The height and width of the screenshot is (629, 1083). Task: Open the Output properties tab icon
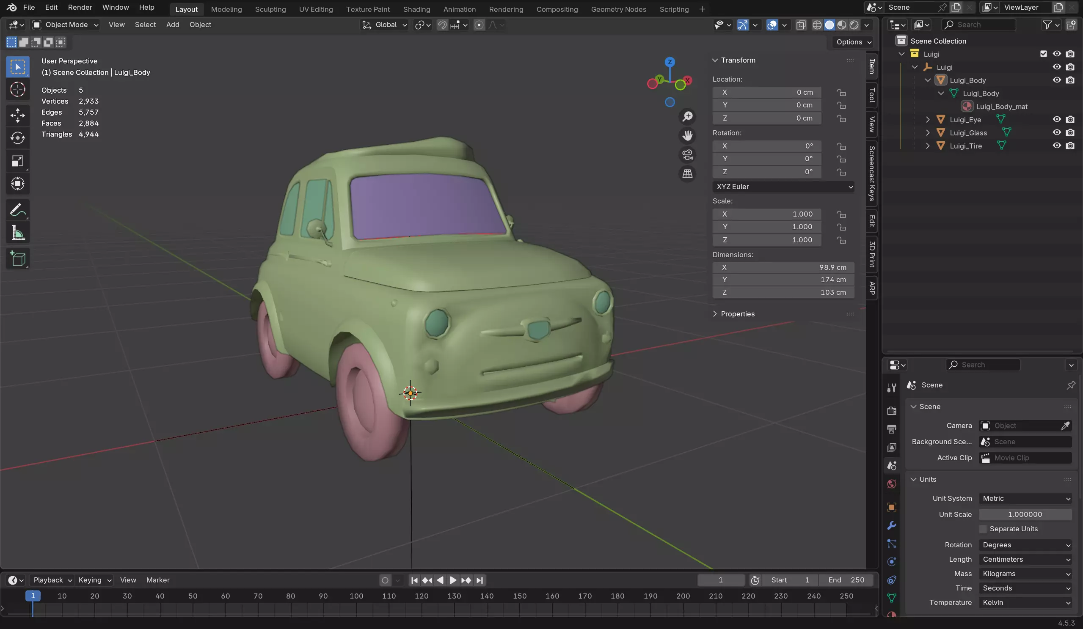point(892,429)
